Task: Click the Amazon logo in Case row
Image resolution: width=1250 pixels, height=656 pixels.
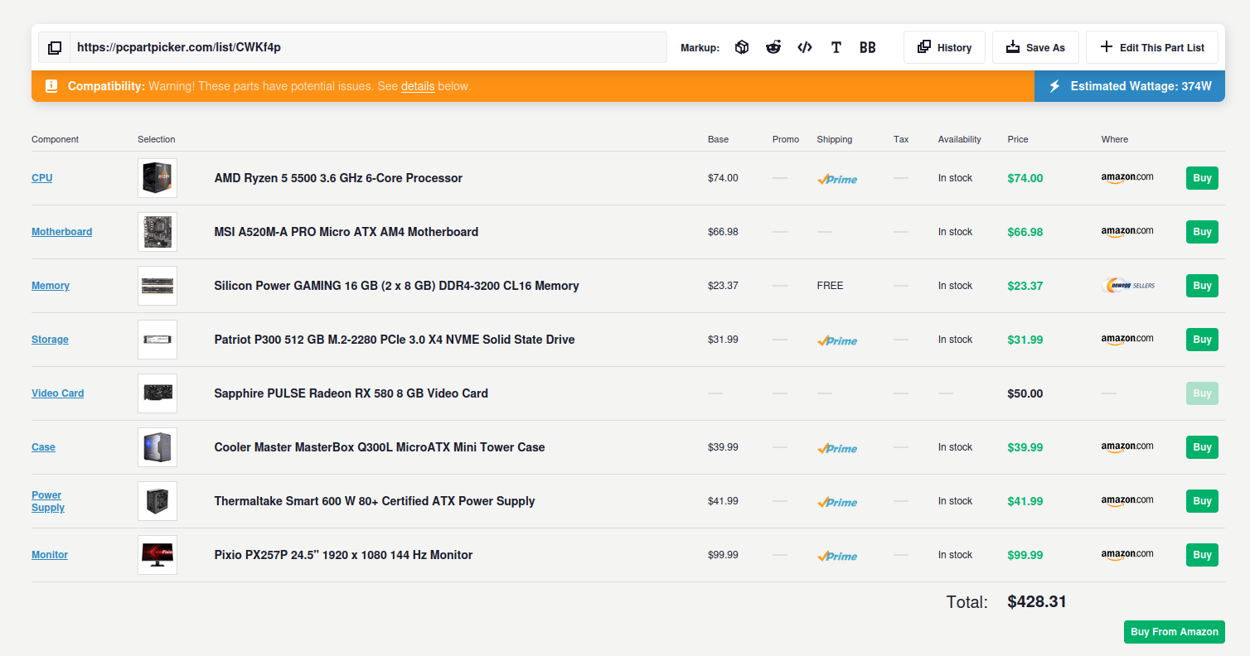Action: click(1127, 447)
